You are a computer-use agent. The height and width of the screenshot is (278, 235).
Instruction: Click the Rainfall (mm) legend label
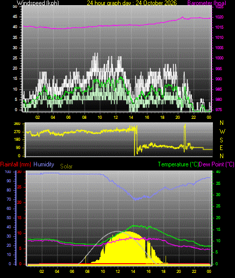click(x=15, y=164)
